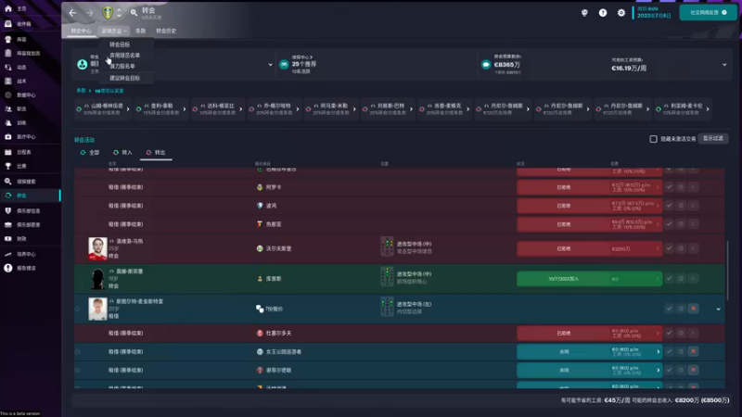
Task: Click the globe bookmark icon in top bar
Action: (584, 13)
